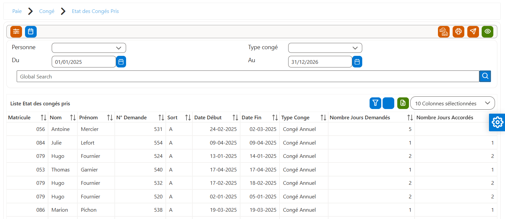Screen dimensions: 505x219
Task: Click into the Global Search field
Action: pyautogui.click(x=248, y=76)
